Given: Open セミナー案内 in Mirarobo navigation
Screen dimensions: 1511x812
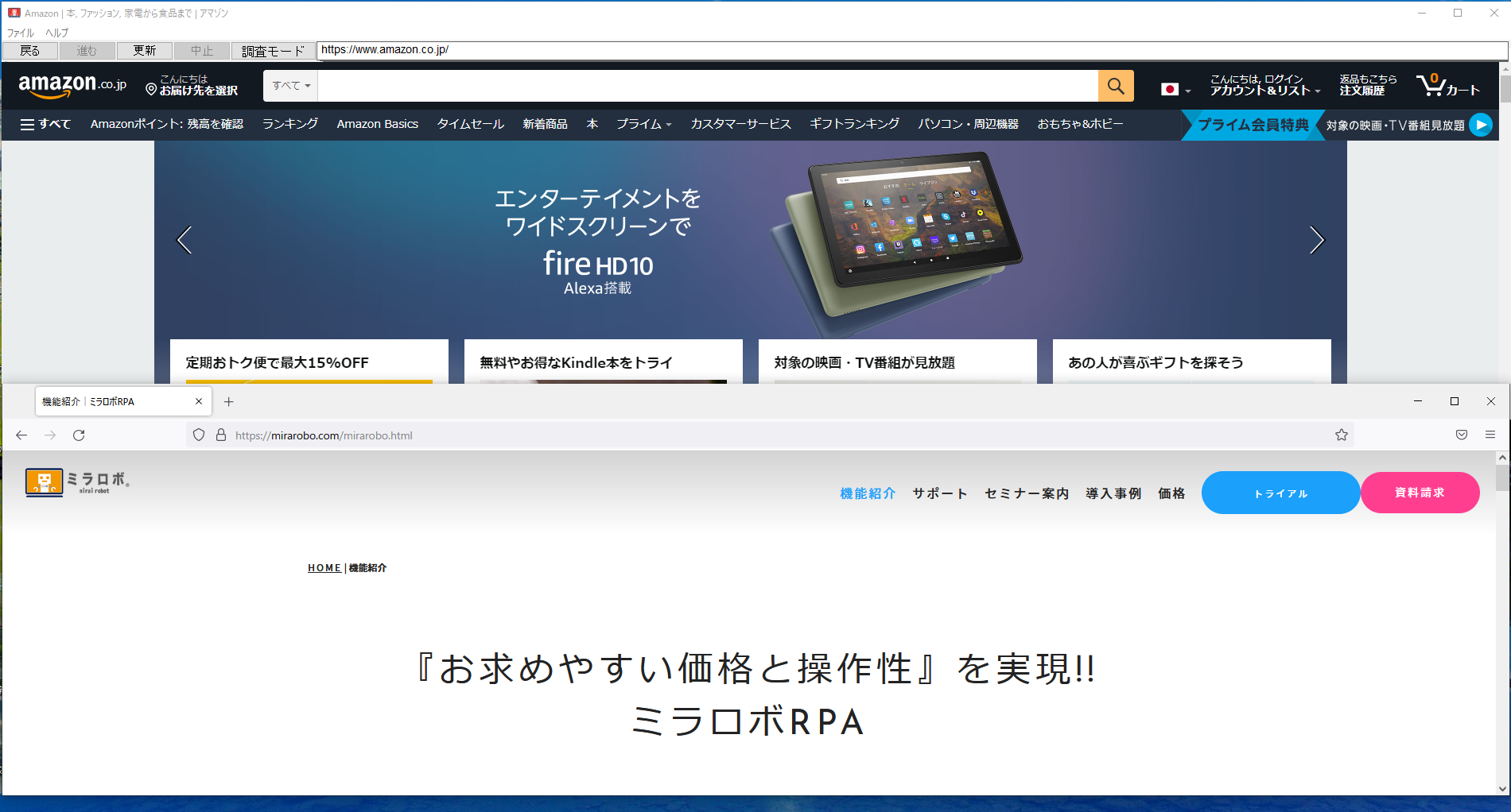Looking at the screenshot, I should coord(1027,493).
